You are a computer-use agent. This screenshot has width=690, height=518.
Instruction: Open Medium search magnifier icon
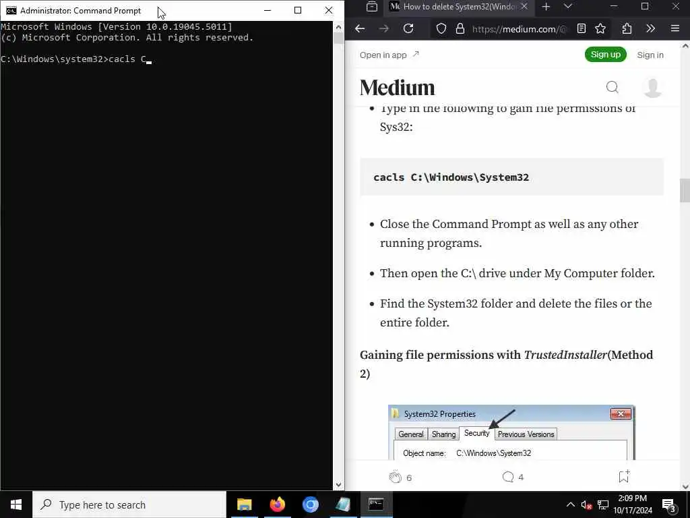(612, 87)
